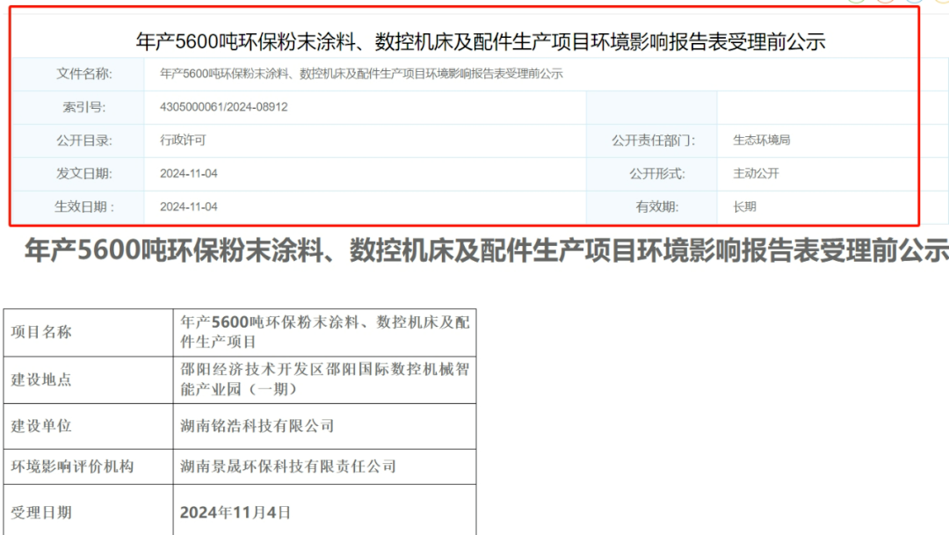949x535 pixels.
Task: Click the 生效日期 value 2024-11-04
Action: pyautogui.click(x=189, y=207)
